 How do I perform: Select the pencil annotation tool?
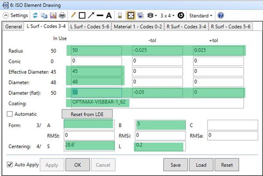click(73, 15)
